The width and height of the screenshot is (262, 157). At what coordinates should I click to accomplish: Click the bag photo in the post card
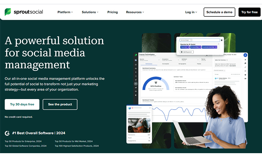click(139, 125)
